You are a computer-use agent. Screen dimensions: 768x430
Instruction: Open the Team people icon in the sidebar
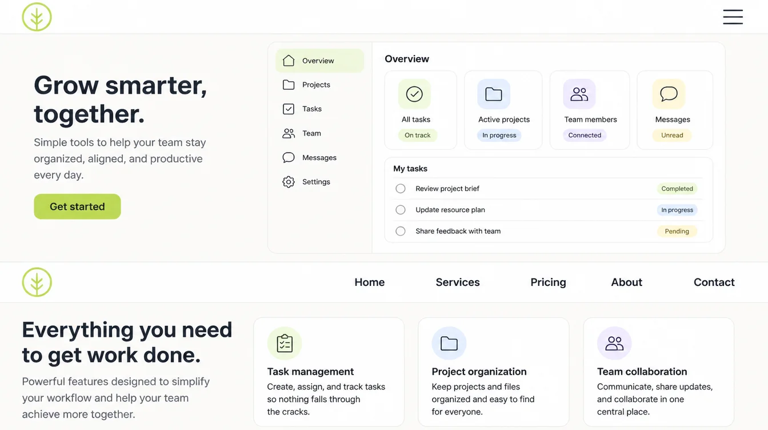point(289,133)
